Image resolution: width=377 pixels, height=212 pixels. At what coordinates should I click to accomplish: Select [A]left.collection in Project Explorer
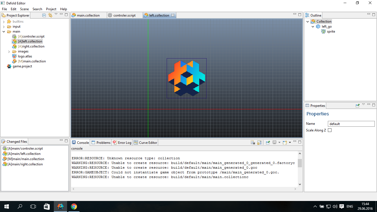[30, 41]
